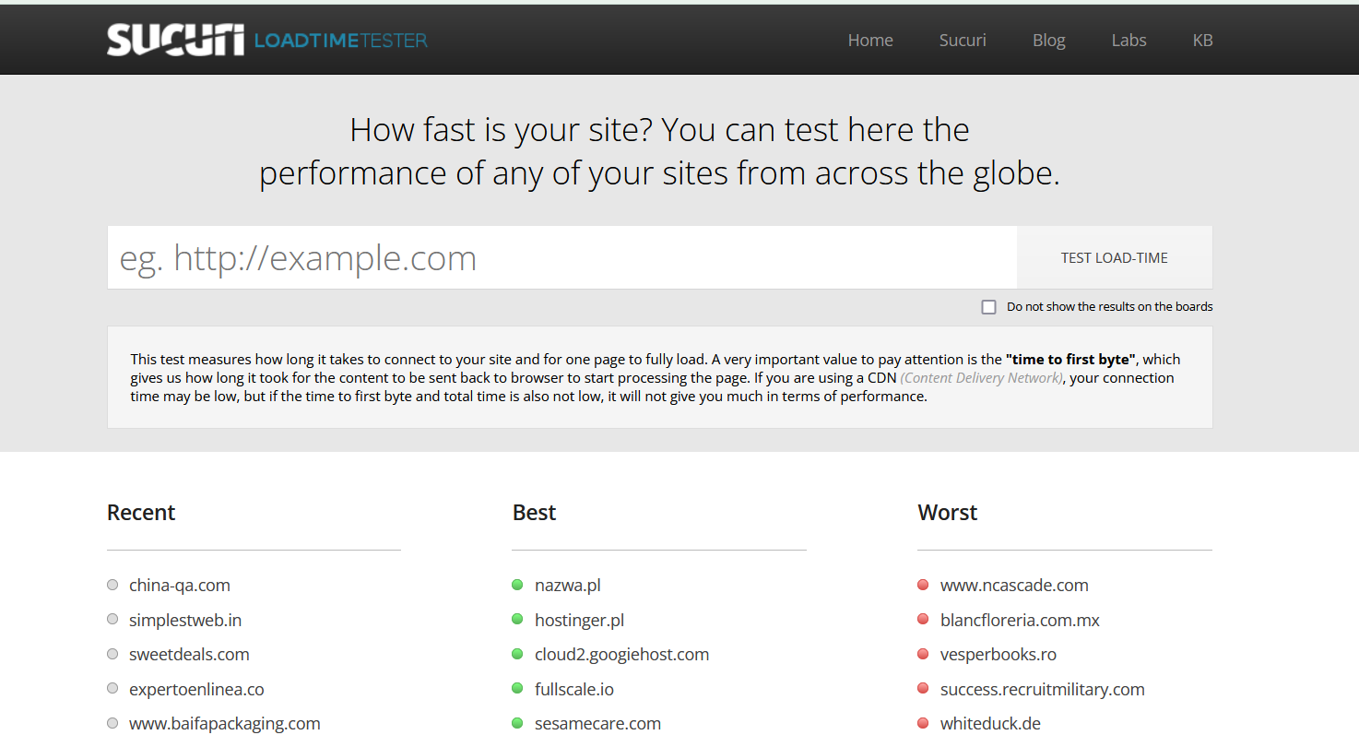
Task: Open recent result expertoenlinea.co
Action: pos(196,689)
